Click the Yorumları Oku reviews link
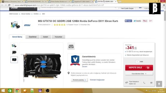Image resolution: width=166 pixels, height=93 pixels. tap(85, 25)
